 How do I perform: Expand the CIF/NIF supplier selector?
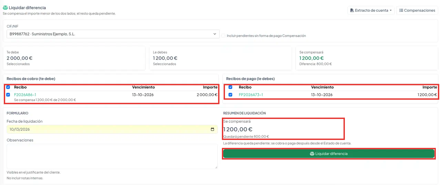point(113,34)
